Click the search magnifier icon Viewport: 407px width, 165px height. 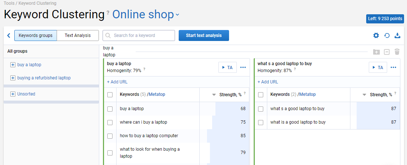pyautogui.click(x=108, y=35)
